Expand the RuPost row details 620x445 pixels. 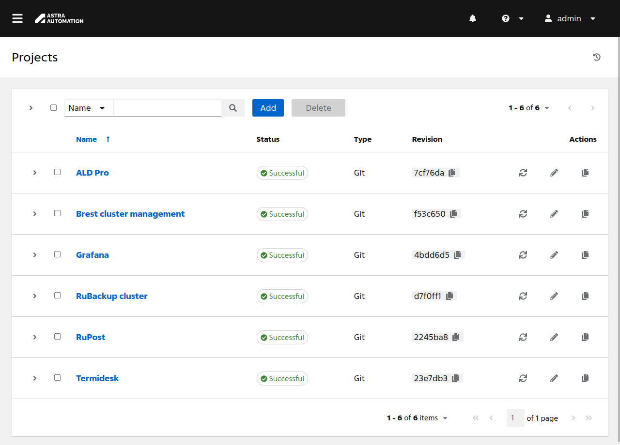pyautogui.click(x=35, y=337)
